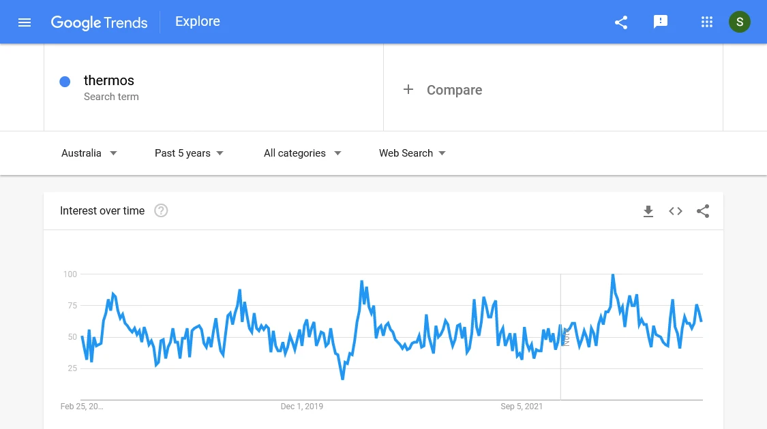Open embed code for the chart
The height and width of the screenshot is (429, 767).
tap(676, 211)
